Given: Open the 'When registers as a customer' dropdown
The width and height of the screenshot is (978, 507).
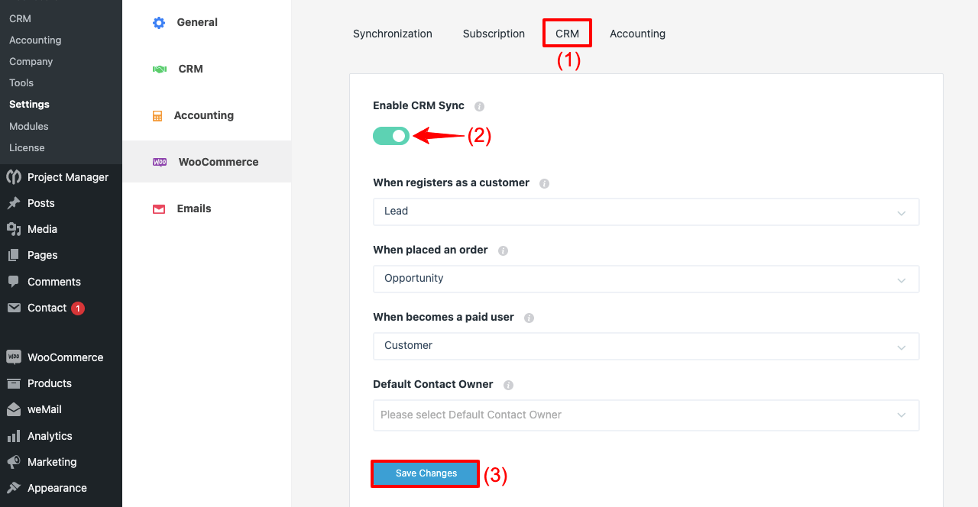Looking at the screenshot, I should [x=646, y=212].
